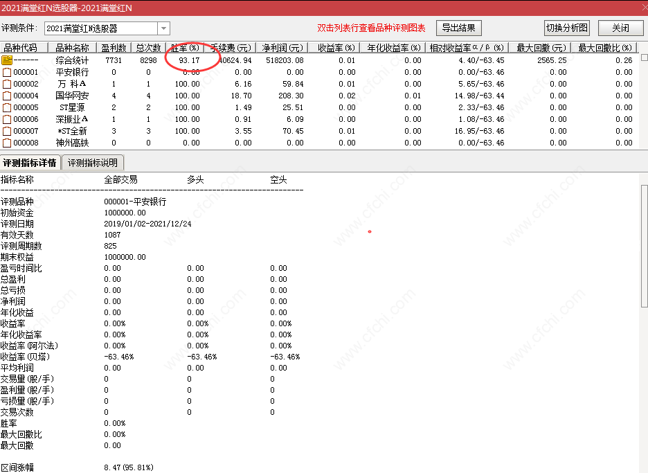The width and height of the screenshot is (648, 473).
Task: Switch to the 评测指标说明 tab
Action: point(93,163)
